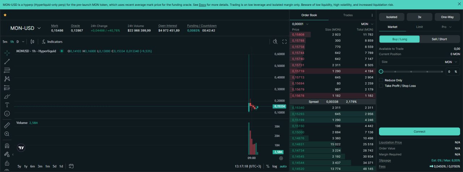Open order book three-dot options menu
This screenshot has height=172, width=463.
tap(372, 15)
